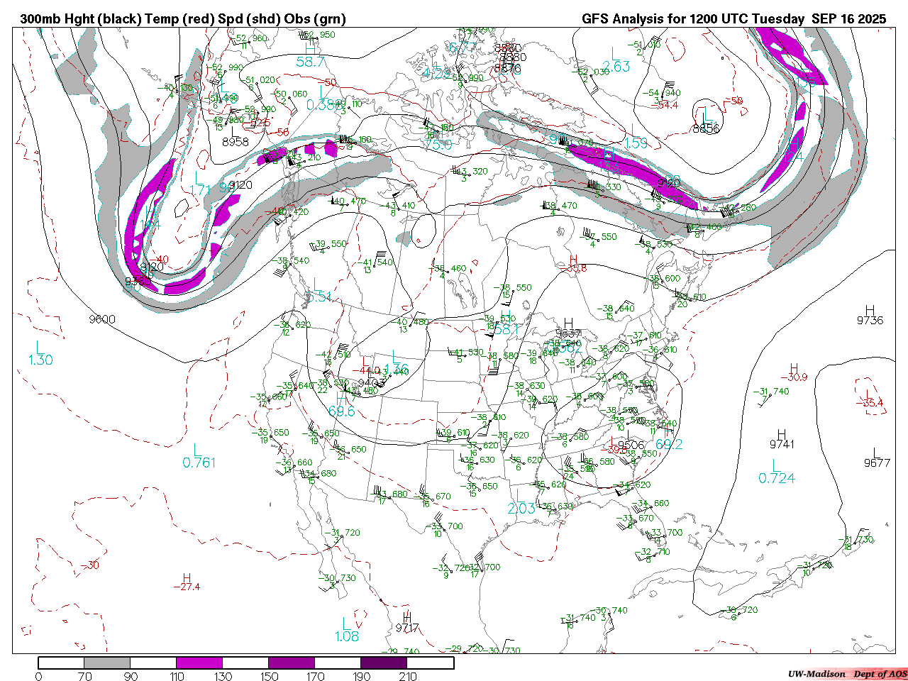Select the magenta 110-130 legend swatch
The width and height of the screenshot is (908, 681).
(199, 663)
